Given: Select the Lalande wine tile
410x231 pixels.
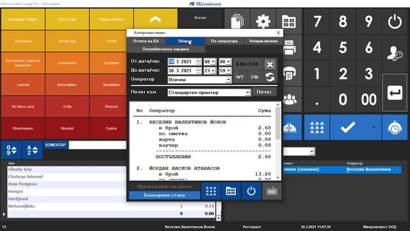Looking at the screenshot, I should click(23, 85).
